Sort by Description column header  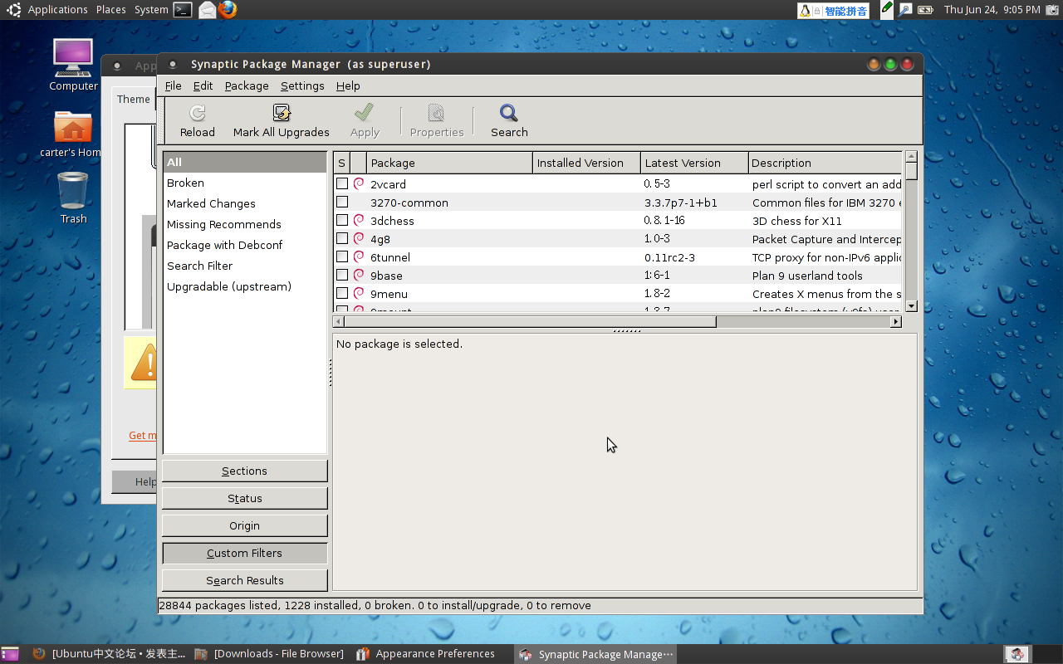click(x=825, y=163)
